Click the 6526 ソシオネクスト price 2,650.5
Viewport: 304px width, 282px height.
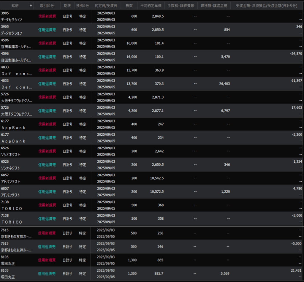(x=157, y=165)
